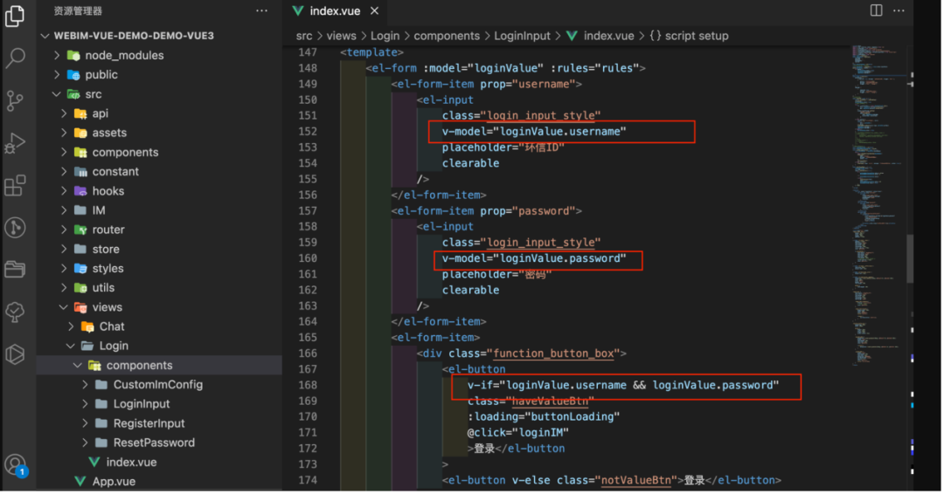Open the hexagon cube activity bar icon
The height and width of the screenshot is (494, 944).
point(15,354)
